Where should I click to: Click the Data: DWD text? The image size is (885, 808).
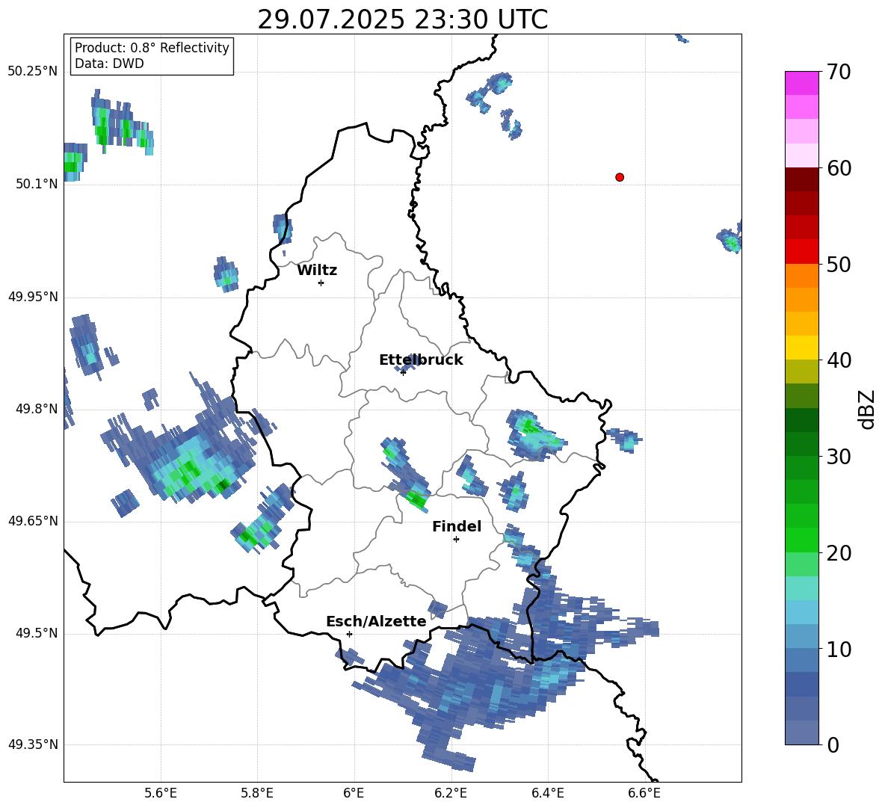[109, 64]
